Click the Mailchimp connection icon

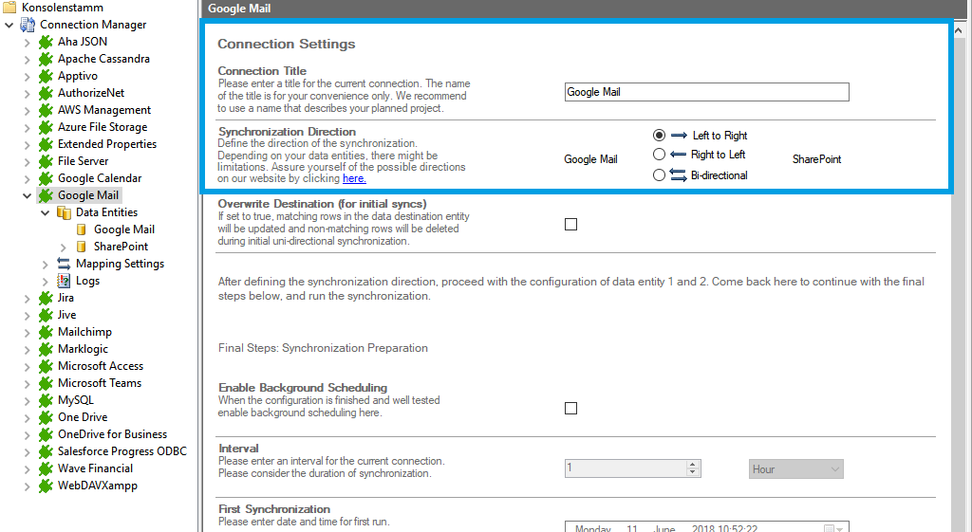(x=46, y=332)
